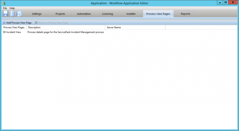Click the floppy disk save icon

tap(6, 14)
